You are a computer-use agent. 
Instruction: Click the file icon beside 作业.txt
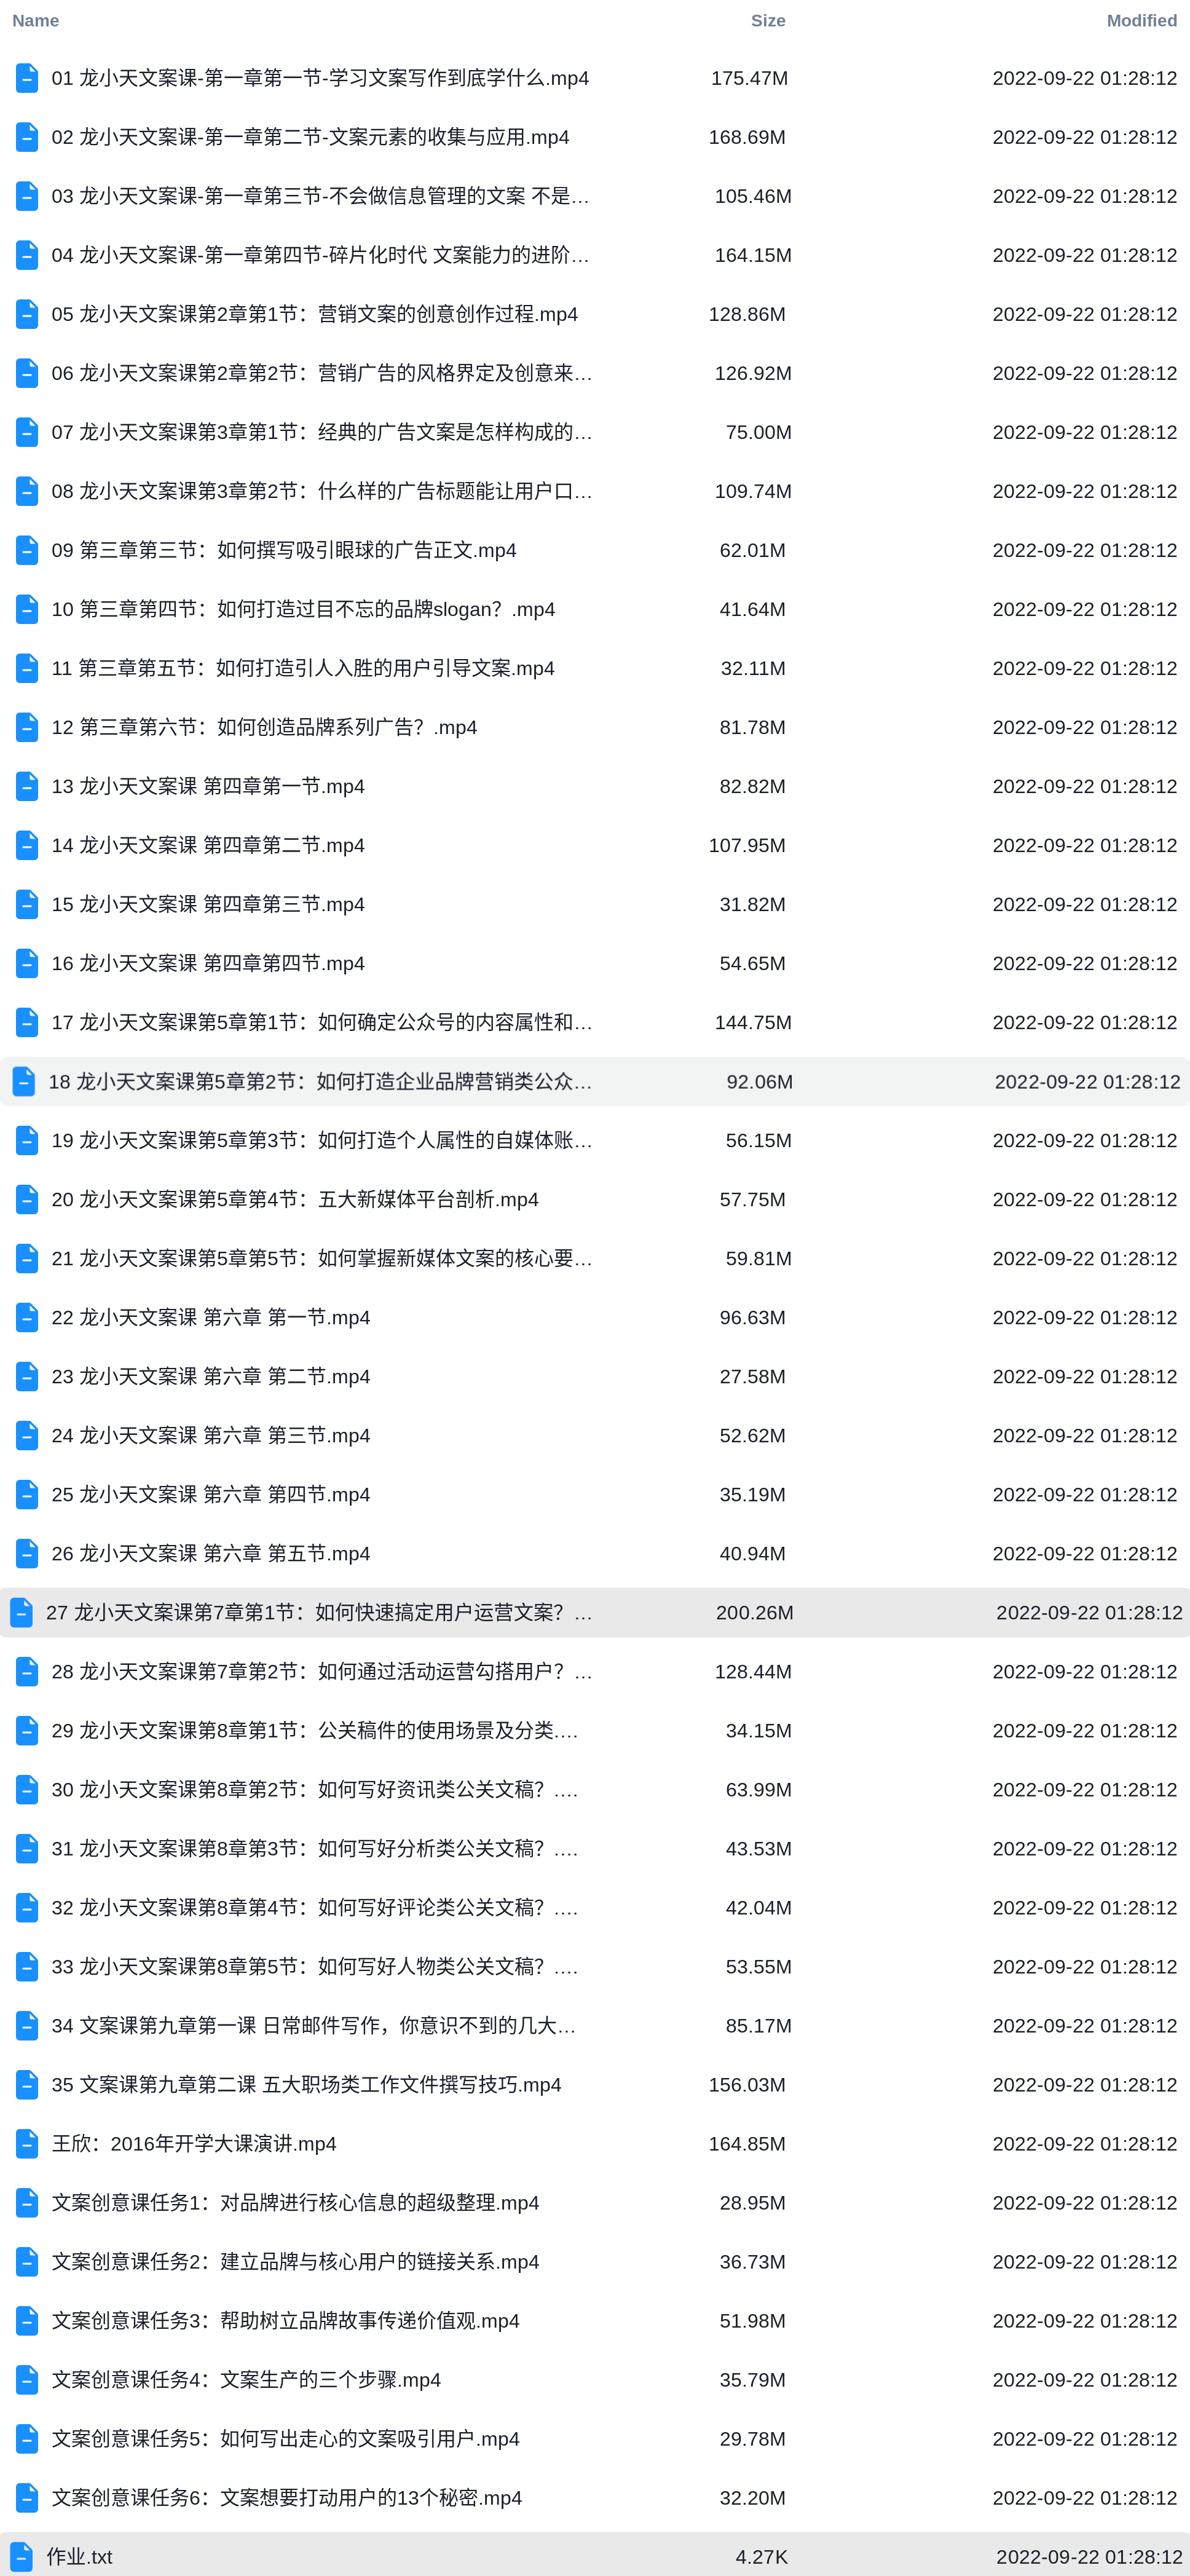21,2556
